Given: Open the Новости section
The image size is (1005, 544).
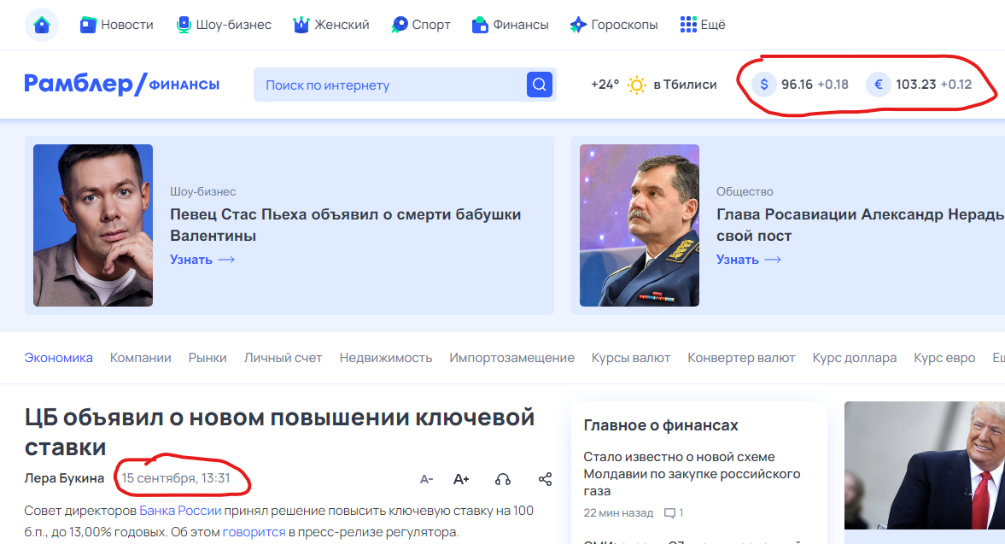Looking at the screenshot, I should (x=117, y=25).
